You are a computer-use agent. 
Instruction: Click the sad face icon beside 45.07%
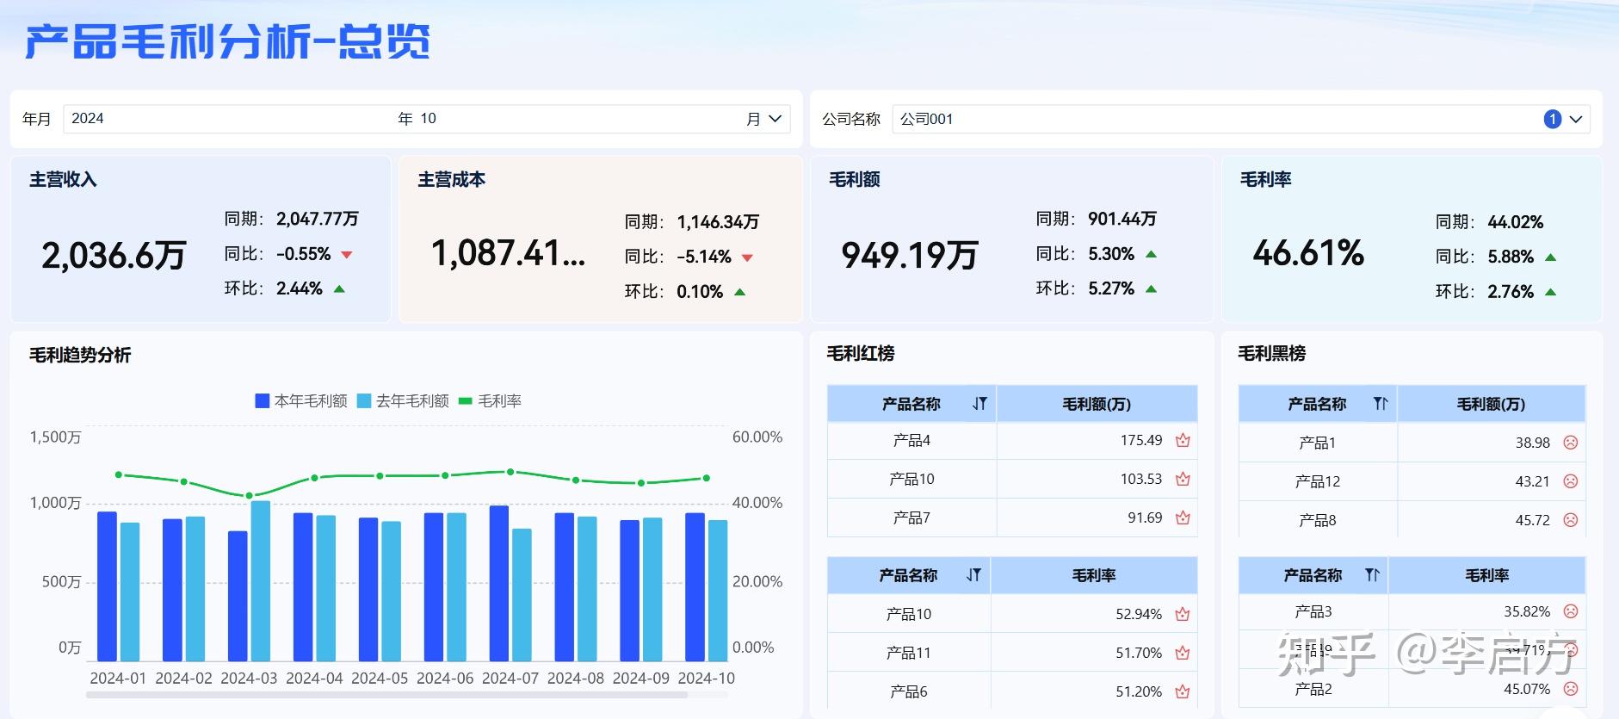(1570, 689)
